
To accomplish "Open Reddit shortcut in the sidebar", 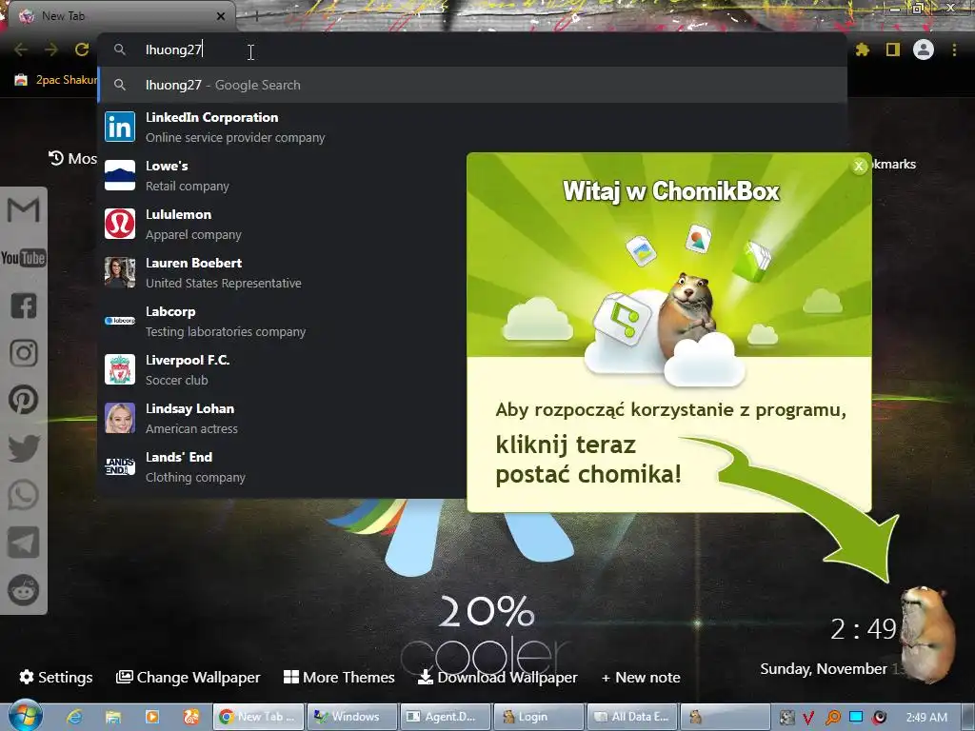I will tap(24, 590).
